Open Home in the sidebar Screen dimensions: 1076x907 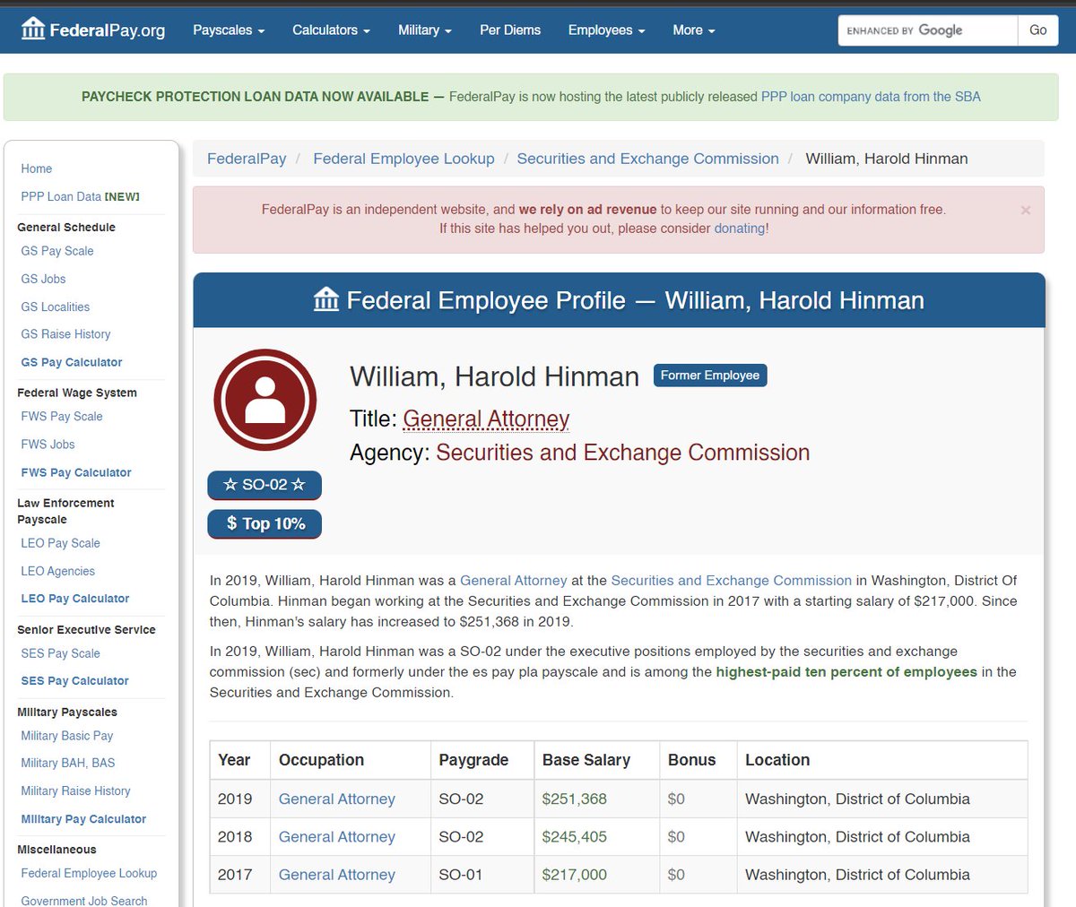(37, 168)
